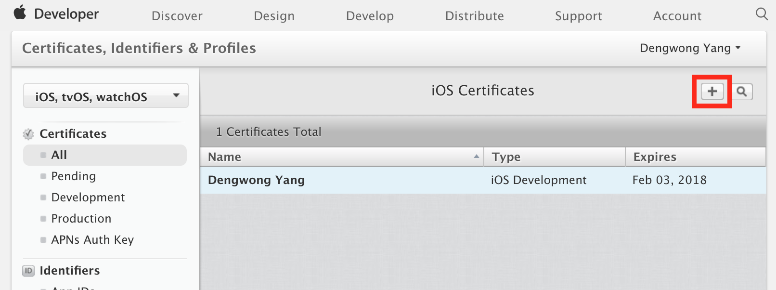
Task: Sort table by Expires column header
Action: click(696, 157)
